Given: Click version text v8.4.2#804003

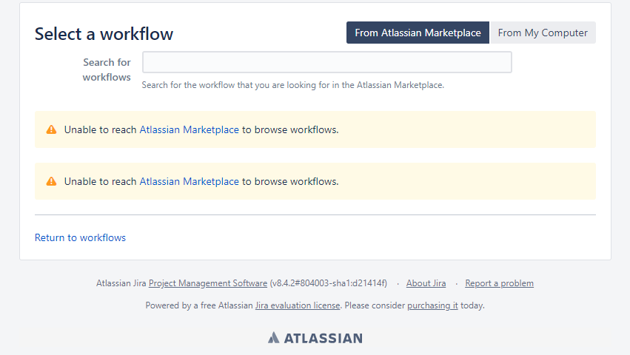Looking at the screenshot, I should (328, 283).
